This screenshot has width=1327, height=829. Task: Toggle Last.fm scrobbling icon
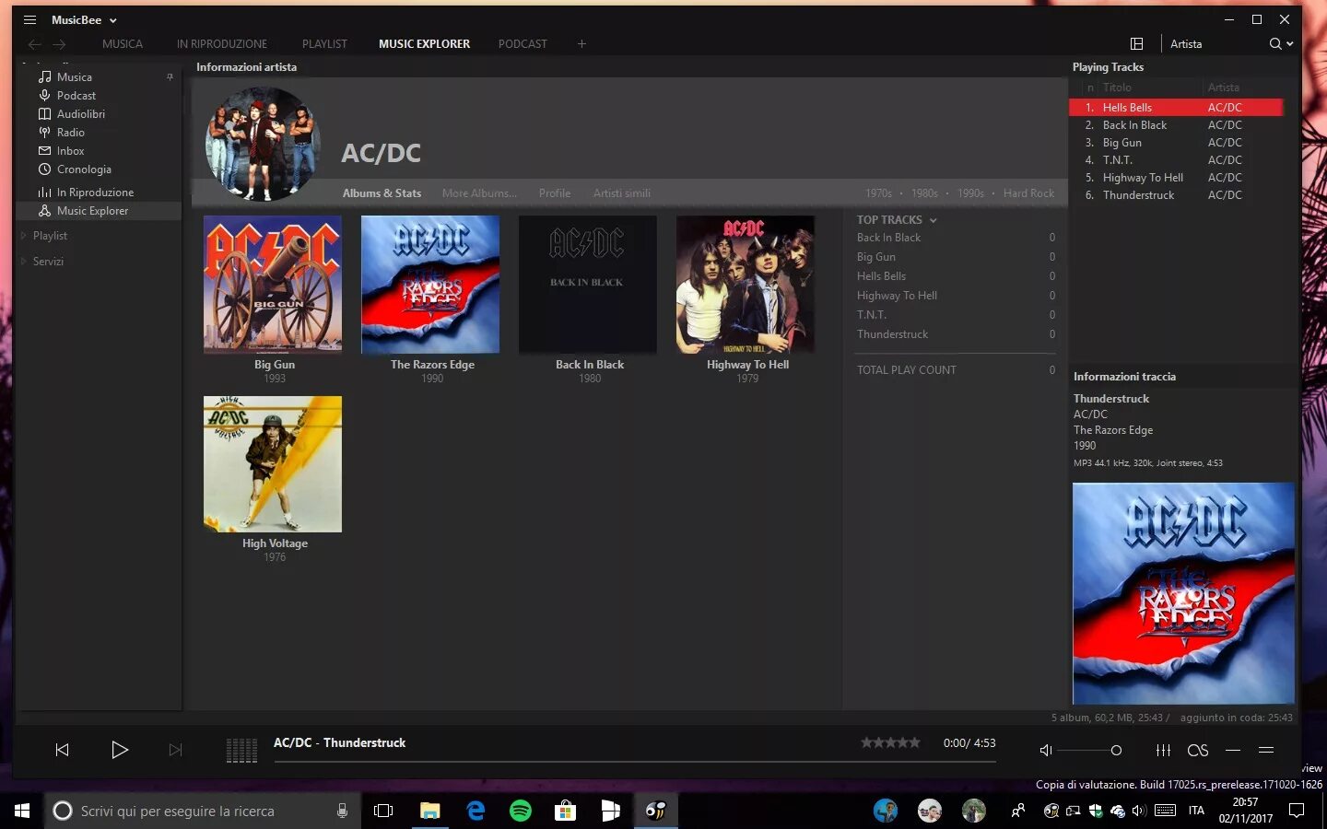coord(1198,750)
